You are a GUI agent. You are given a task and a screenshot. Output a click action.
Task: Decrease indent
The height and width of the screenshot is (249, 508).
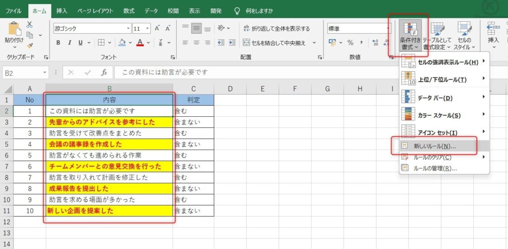(221, 43)
